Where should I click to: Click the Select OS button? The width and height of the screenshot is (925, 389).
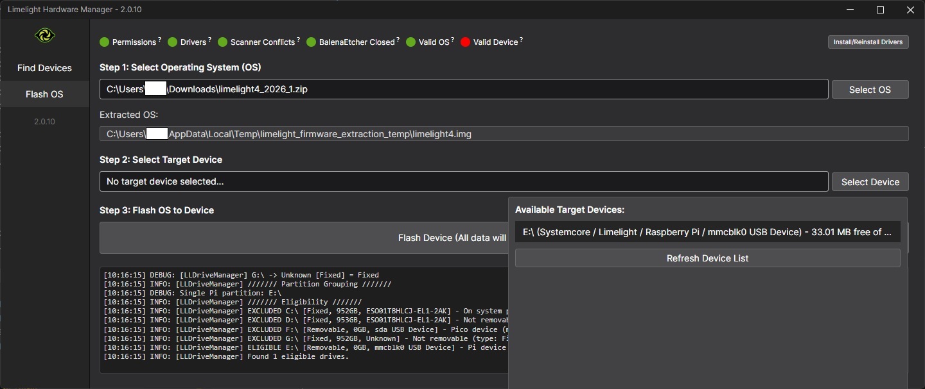coord(870,90)
